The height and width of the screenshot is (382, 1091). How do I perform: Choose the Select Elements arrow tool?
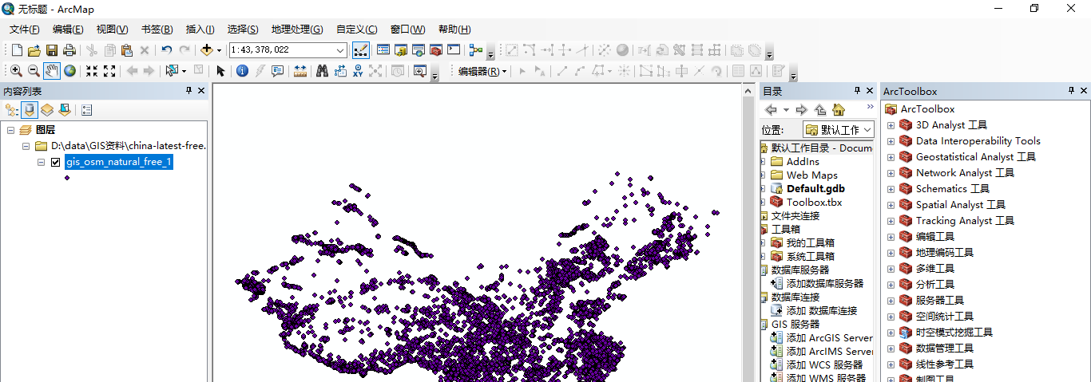pyautogui.click(x=221, y=71)
